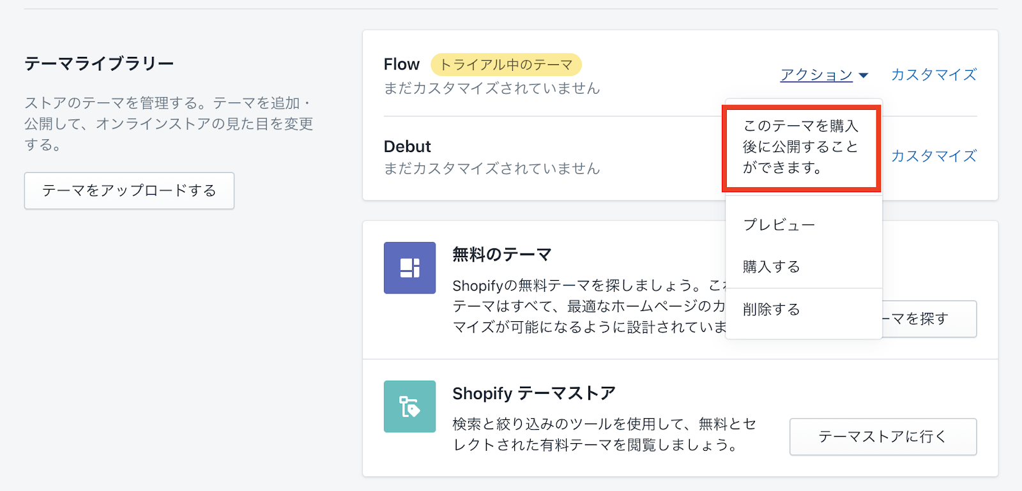Click the partially hidden テーマを探す button
This screenshot has width=1022, height=491.
[x=929, y=319]
